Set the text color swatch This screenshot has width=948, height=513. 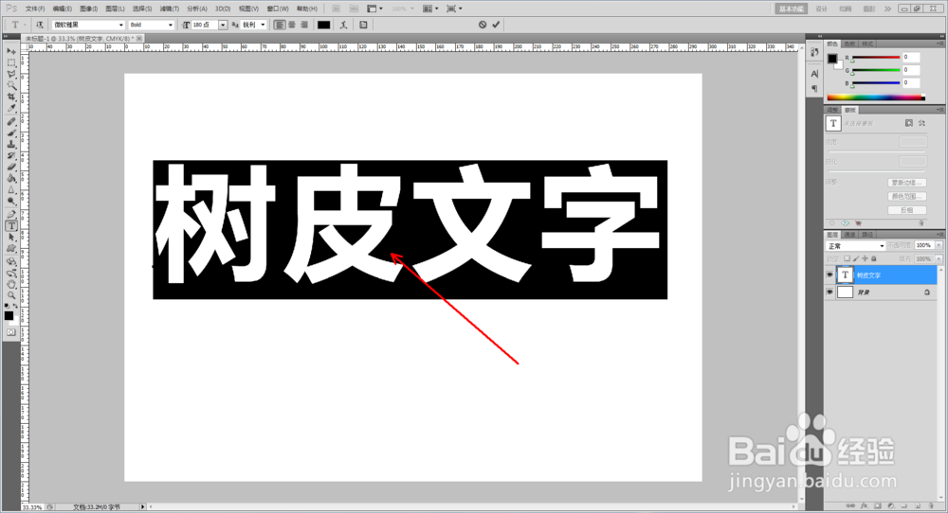(324, 25)
